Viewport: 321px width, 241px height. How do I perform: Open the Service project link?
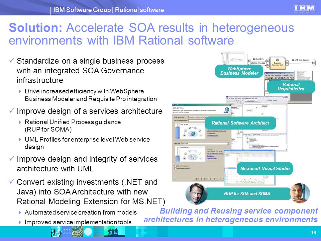(211, 133)
